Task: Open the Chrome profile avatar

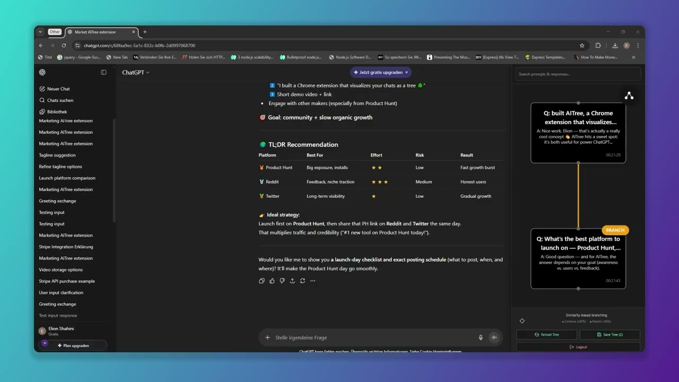Action: coord(626,46)
